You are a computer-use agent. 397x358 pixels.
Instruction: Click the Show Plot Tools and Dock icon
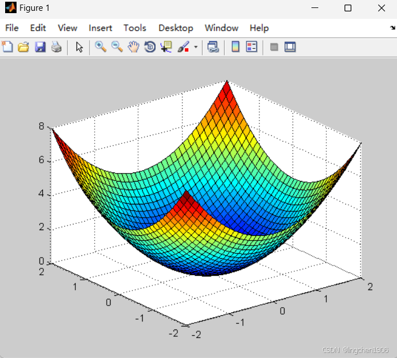coord(290,47)
